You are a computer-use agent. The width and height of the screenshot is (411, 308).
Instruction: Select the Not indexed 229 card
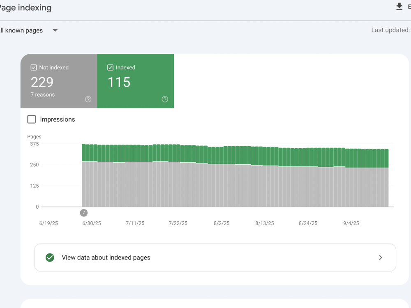pyautogui.click(x=59, y=81)
